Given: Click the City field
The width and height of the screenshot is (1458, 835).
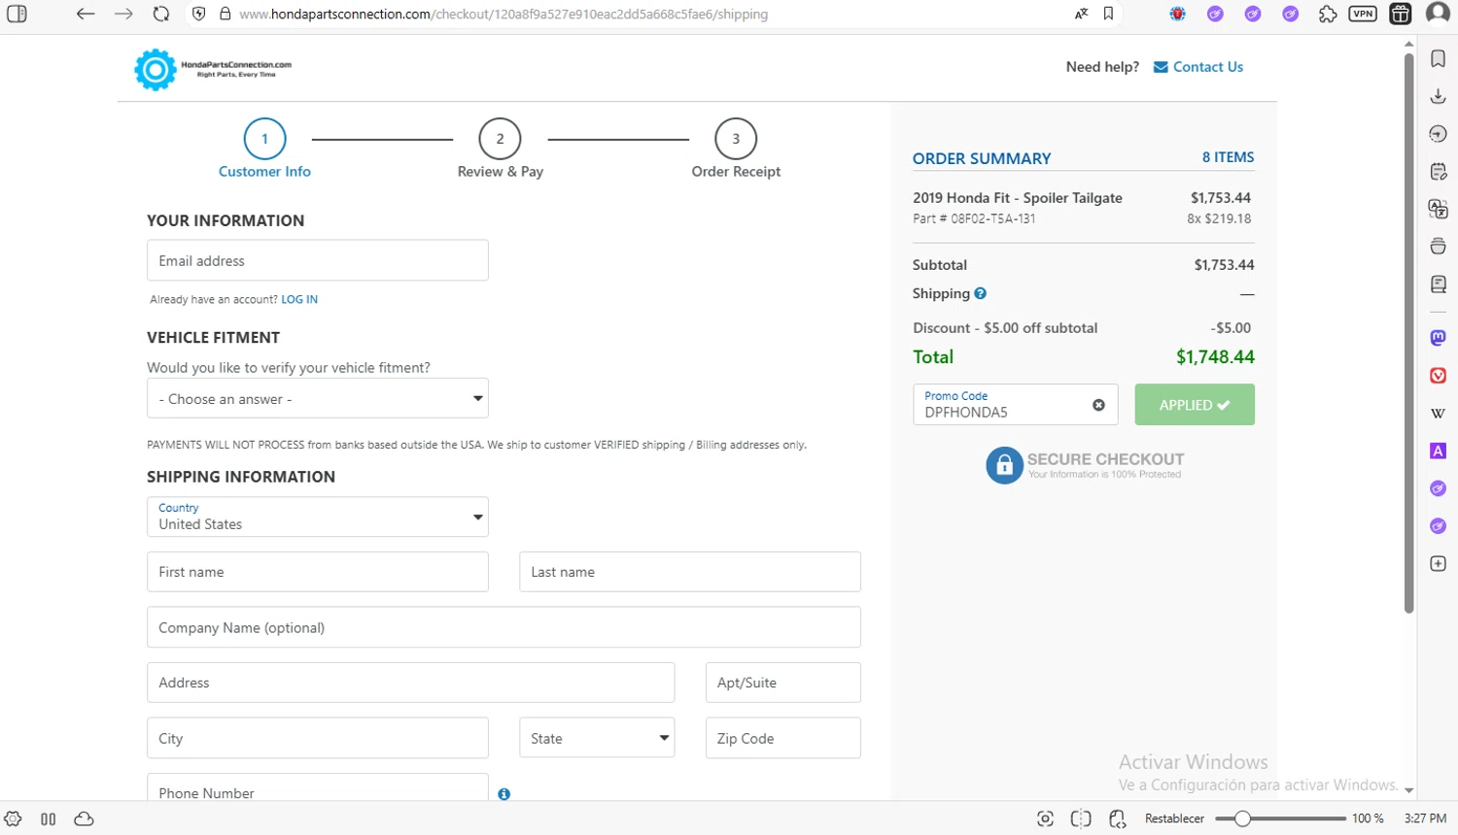Looking at the screenshot, I should tap(318, 738).
